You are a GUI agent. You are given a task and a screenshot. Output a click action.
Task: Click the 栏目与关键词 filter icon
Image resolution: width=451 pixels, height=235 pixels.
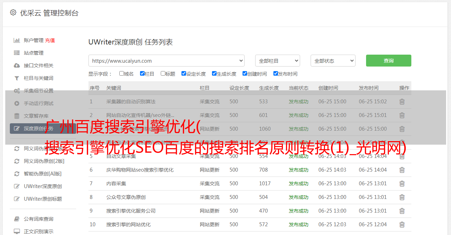coord(16,78)
